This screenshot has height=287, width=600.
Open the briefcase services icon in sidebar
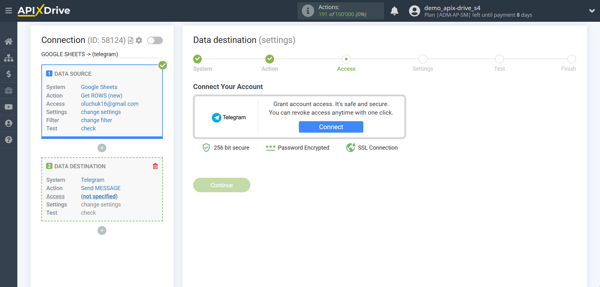click(9, 91)
